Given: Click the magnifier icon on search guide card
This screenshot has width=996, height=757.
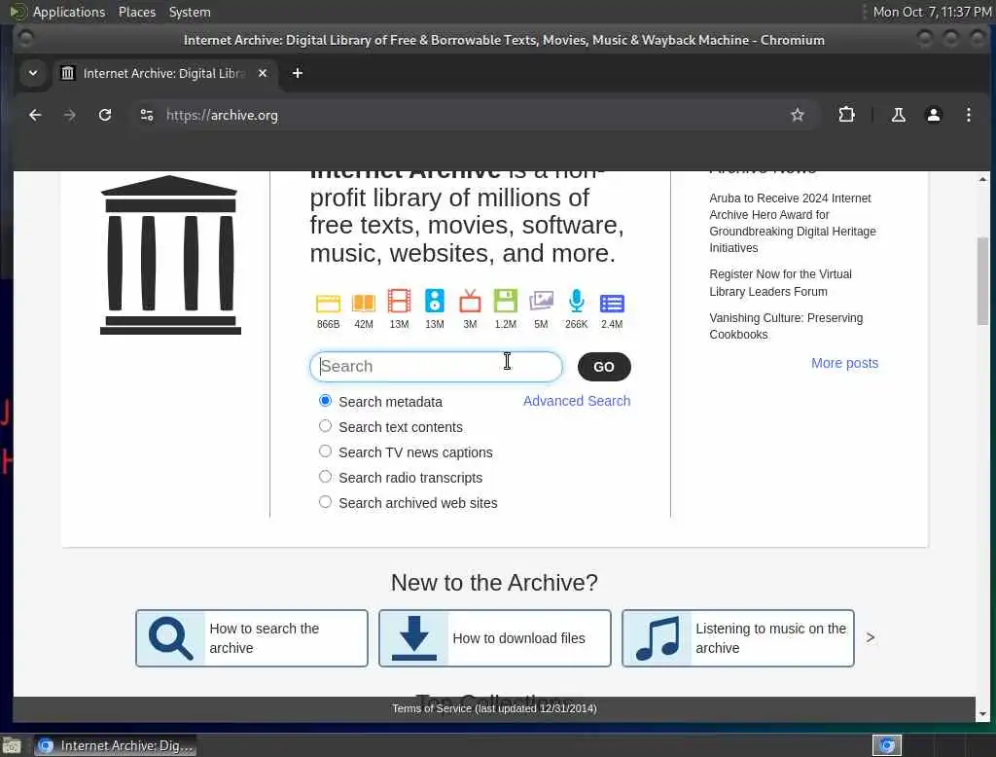Looking at the screenshot, I should (x=171, y=638).
